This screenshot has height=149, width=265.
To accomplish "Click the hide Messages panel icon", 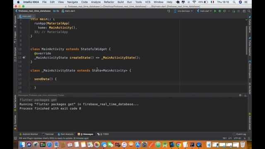I will click(246, 95).
